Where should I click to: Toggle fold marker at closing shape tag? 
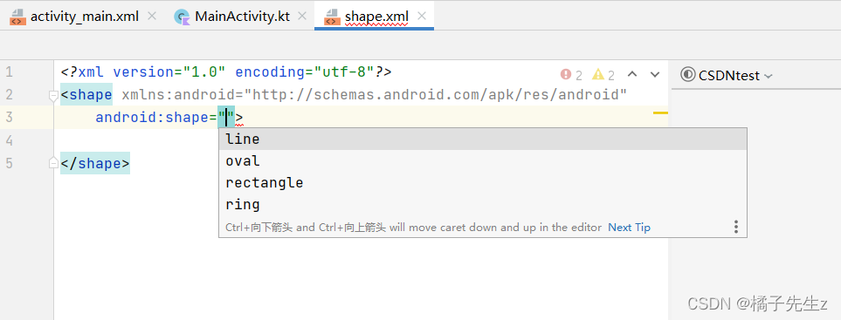(x=53, y=163)
